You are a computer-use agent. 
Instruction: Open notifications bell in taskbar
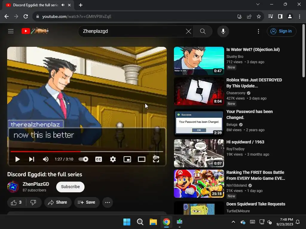pos(298,222)
